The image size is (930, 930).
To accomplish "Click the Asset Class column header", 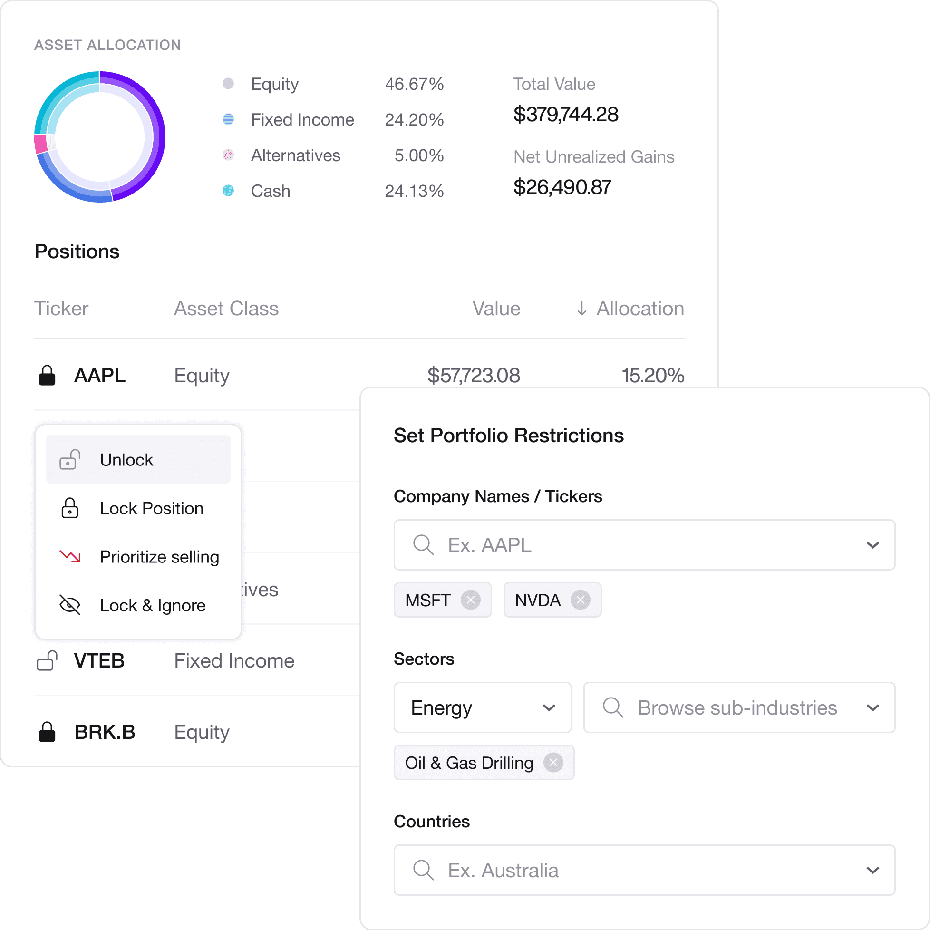I will point(226,309).
